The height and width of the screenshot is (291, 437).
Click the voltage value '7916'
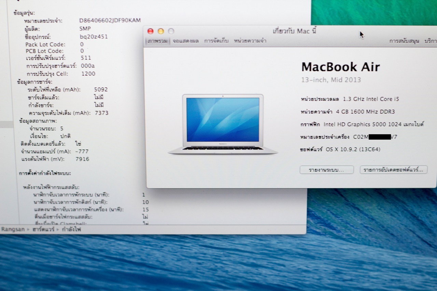(x=82, y=159)
